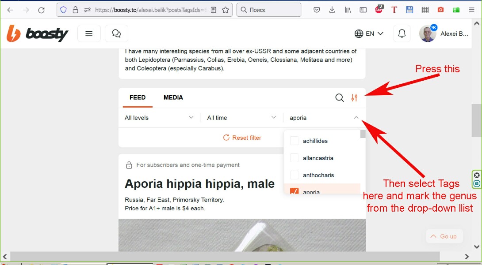
Task: Click the horizontal scrollbar right arrow
Action: coord(467,257)
